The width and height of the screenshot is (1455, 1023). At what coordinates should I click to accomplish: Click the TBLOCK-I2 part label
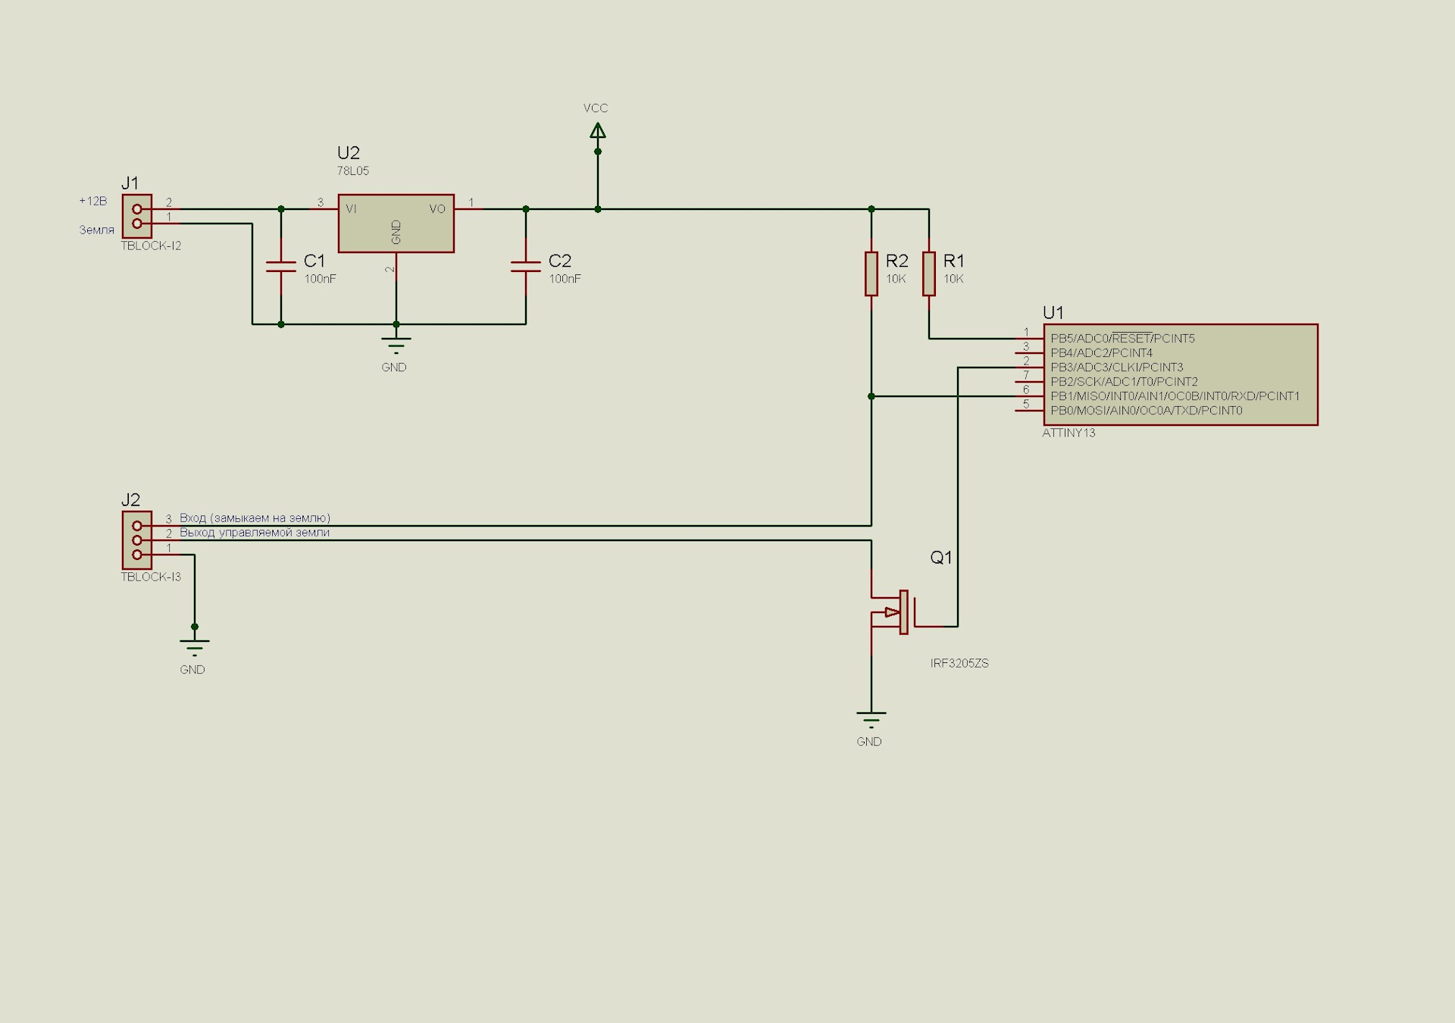click(x=151, y=246)
